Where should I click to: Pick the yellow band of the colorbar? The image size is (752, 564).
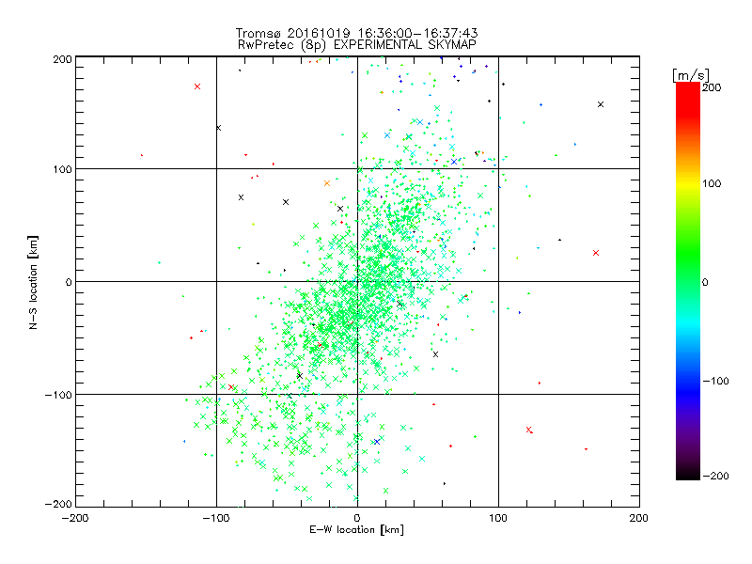coord(688,183)
